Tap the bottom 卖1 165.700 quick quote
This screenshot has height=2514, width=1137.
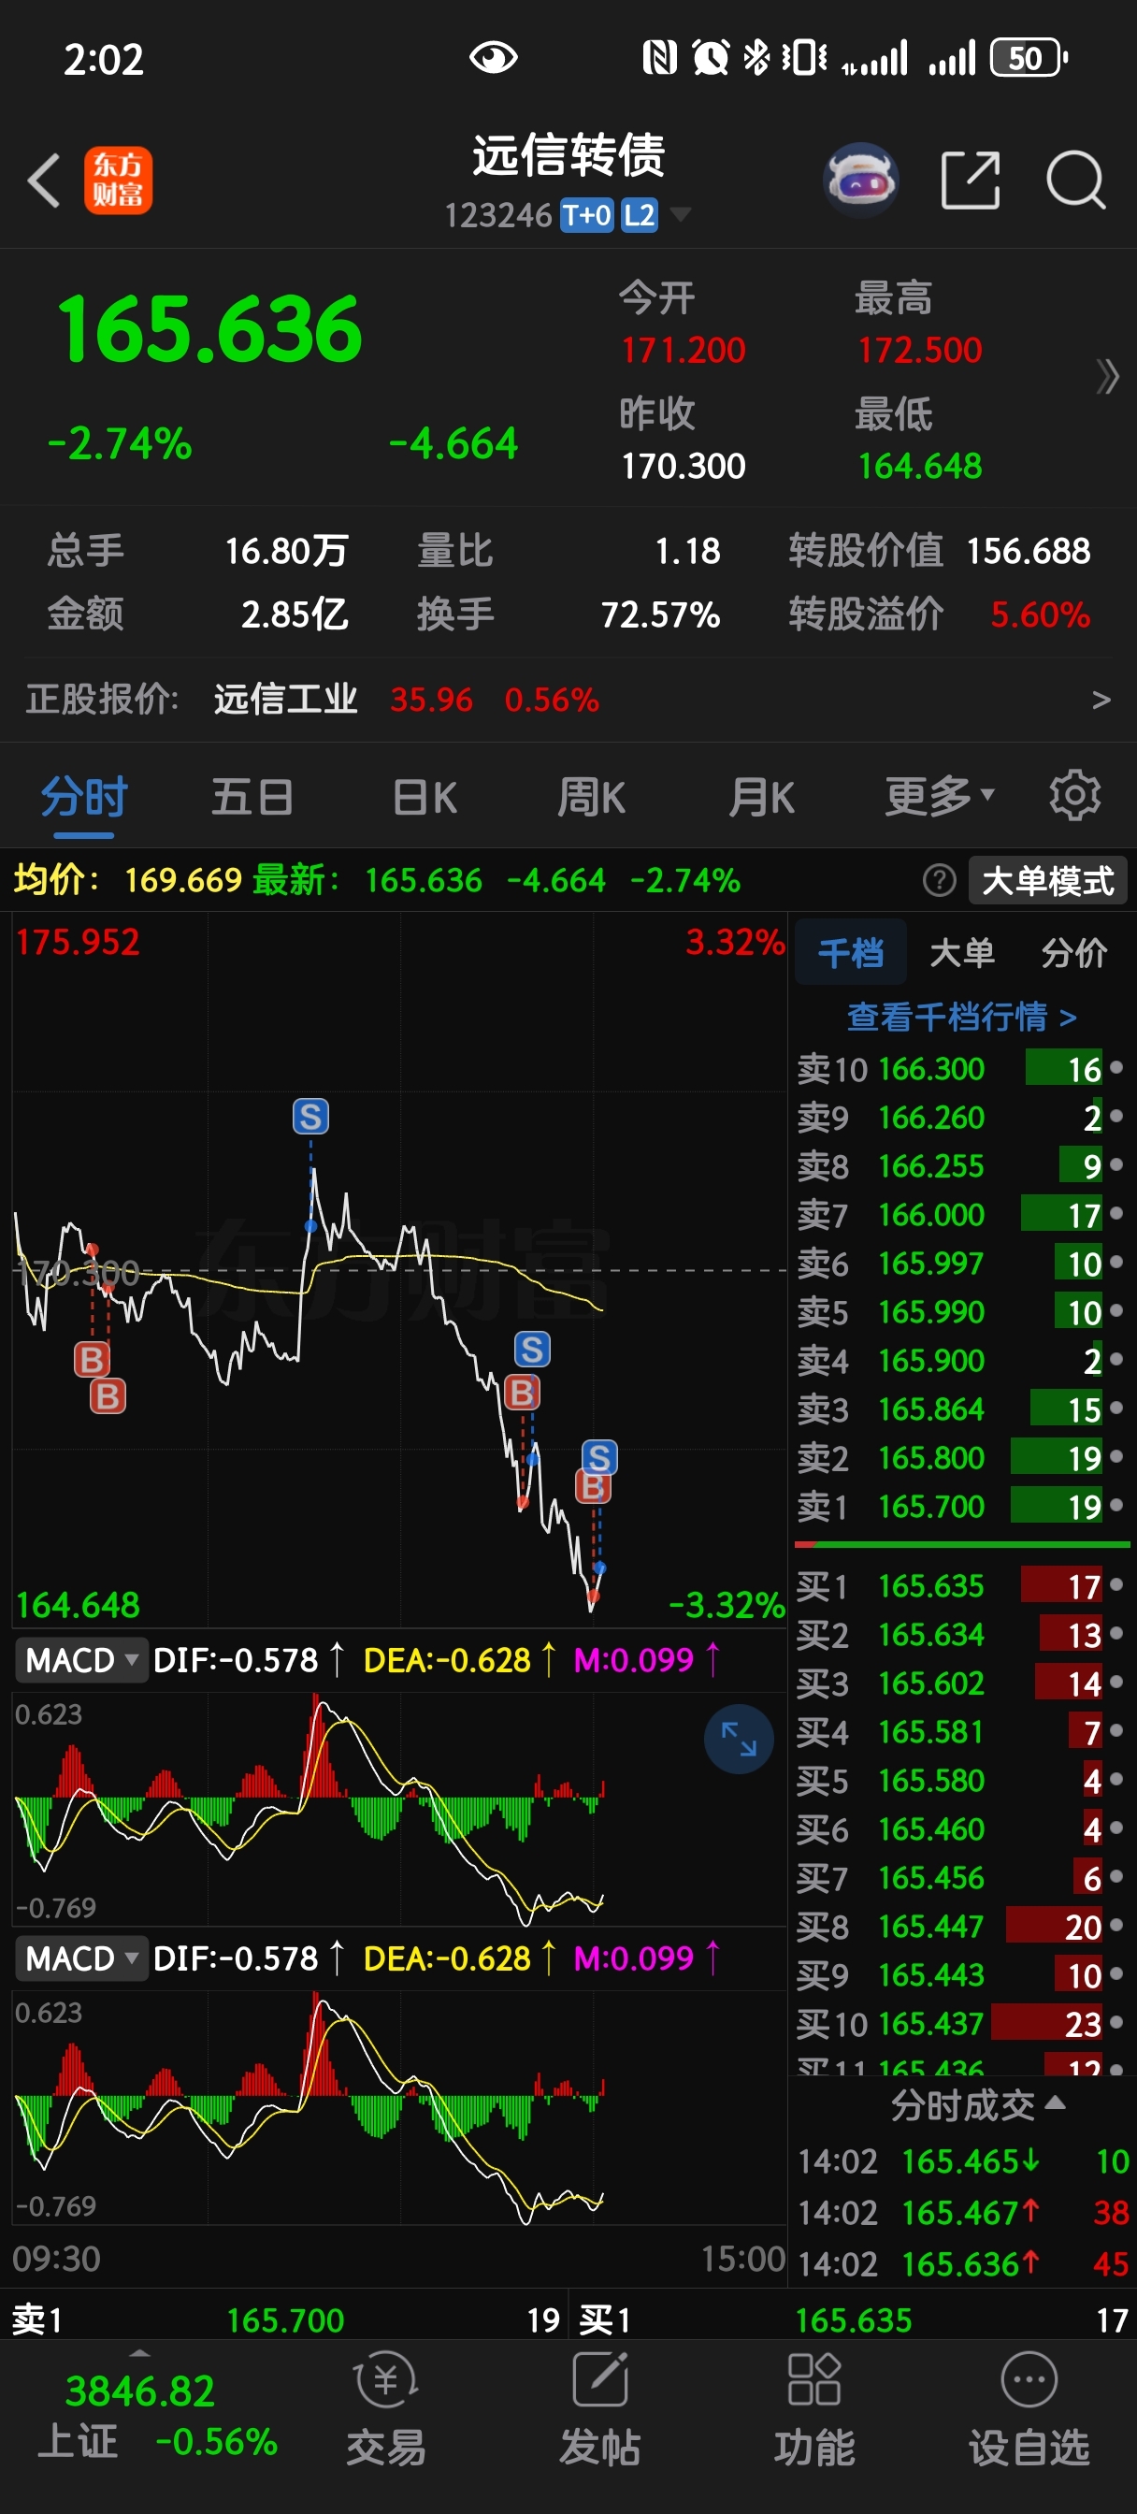pyautogui.click(x=285, y=2319)
